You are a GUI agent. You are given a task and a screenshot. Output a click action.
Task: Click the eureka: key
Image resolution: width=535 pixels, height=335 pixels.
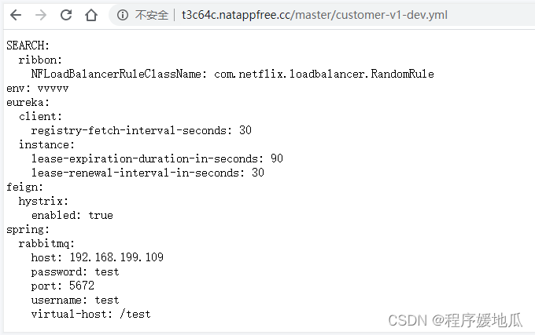click(28, 102)
